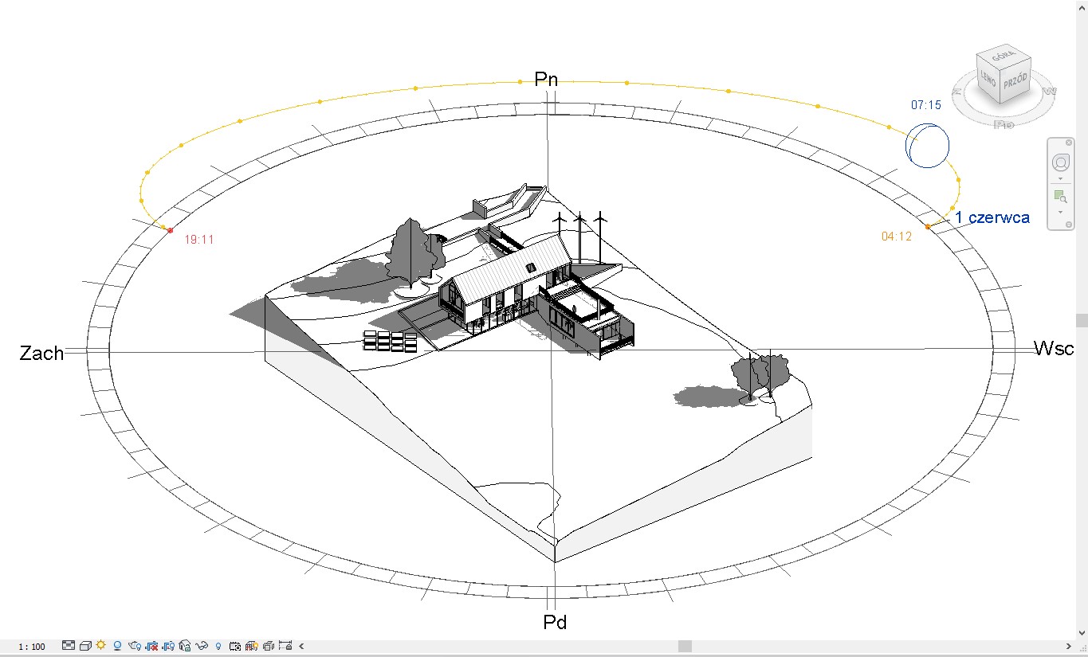Click the Pn north compass label
Screen dimensions: 1088x657
point(546,79)
